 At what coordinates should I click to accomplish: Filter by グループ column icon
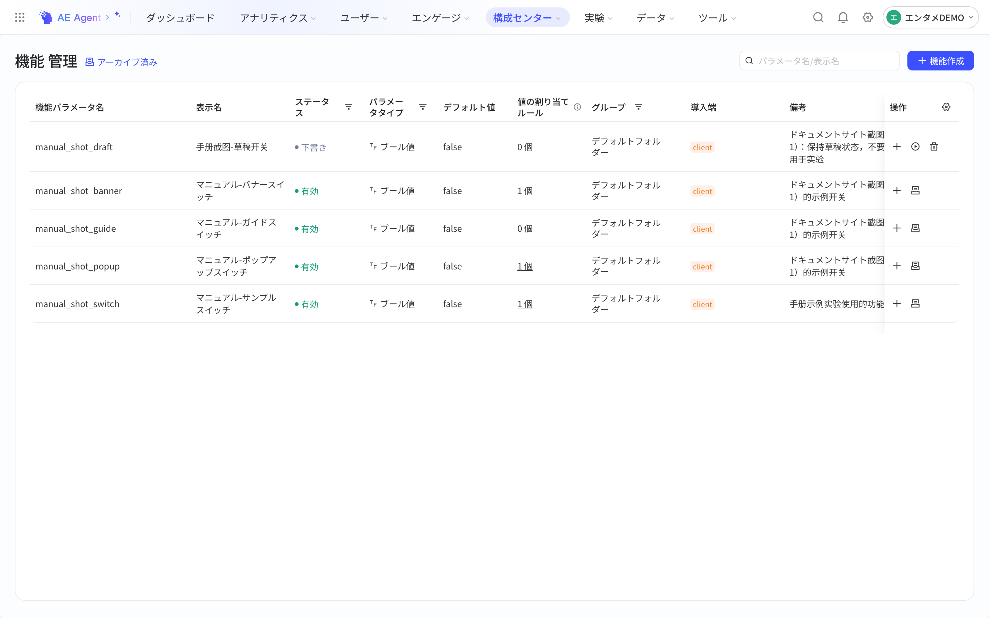(638, 107)
